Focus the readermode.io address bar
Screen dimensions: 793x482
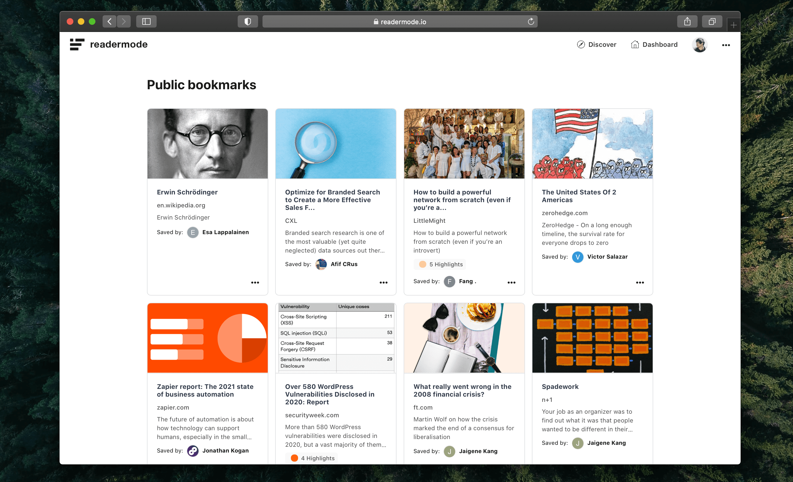400,21
